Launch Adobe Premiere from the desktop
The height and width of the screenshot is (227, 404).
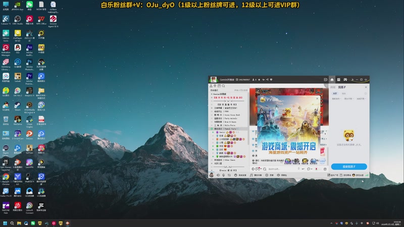click(x=29, y=79)
